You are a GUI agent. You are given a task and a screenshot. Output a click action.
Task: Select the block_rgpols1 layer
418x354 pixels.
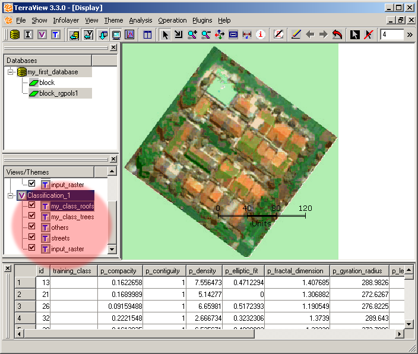[59, 93]
